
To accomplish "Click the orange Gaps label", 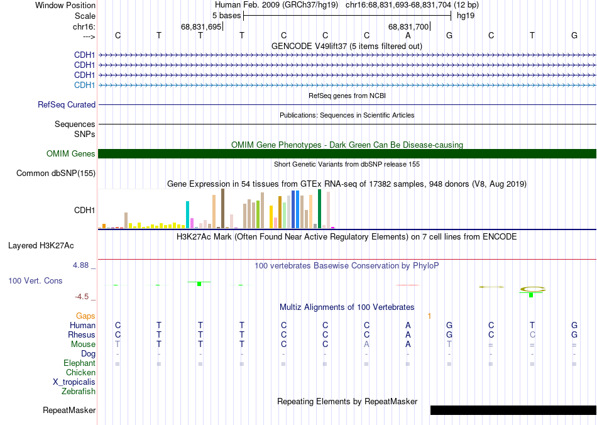I will pos(85,316).
